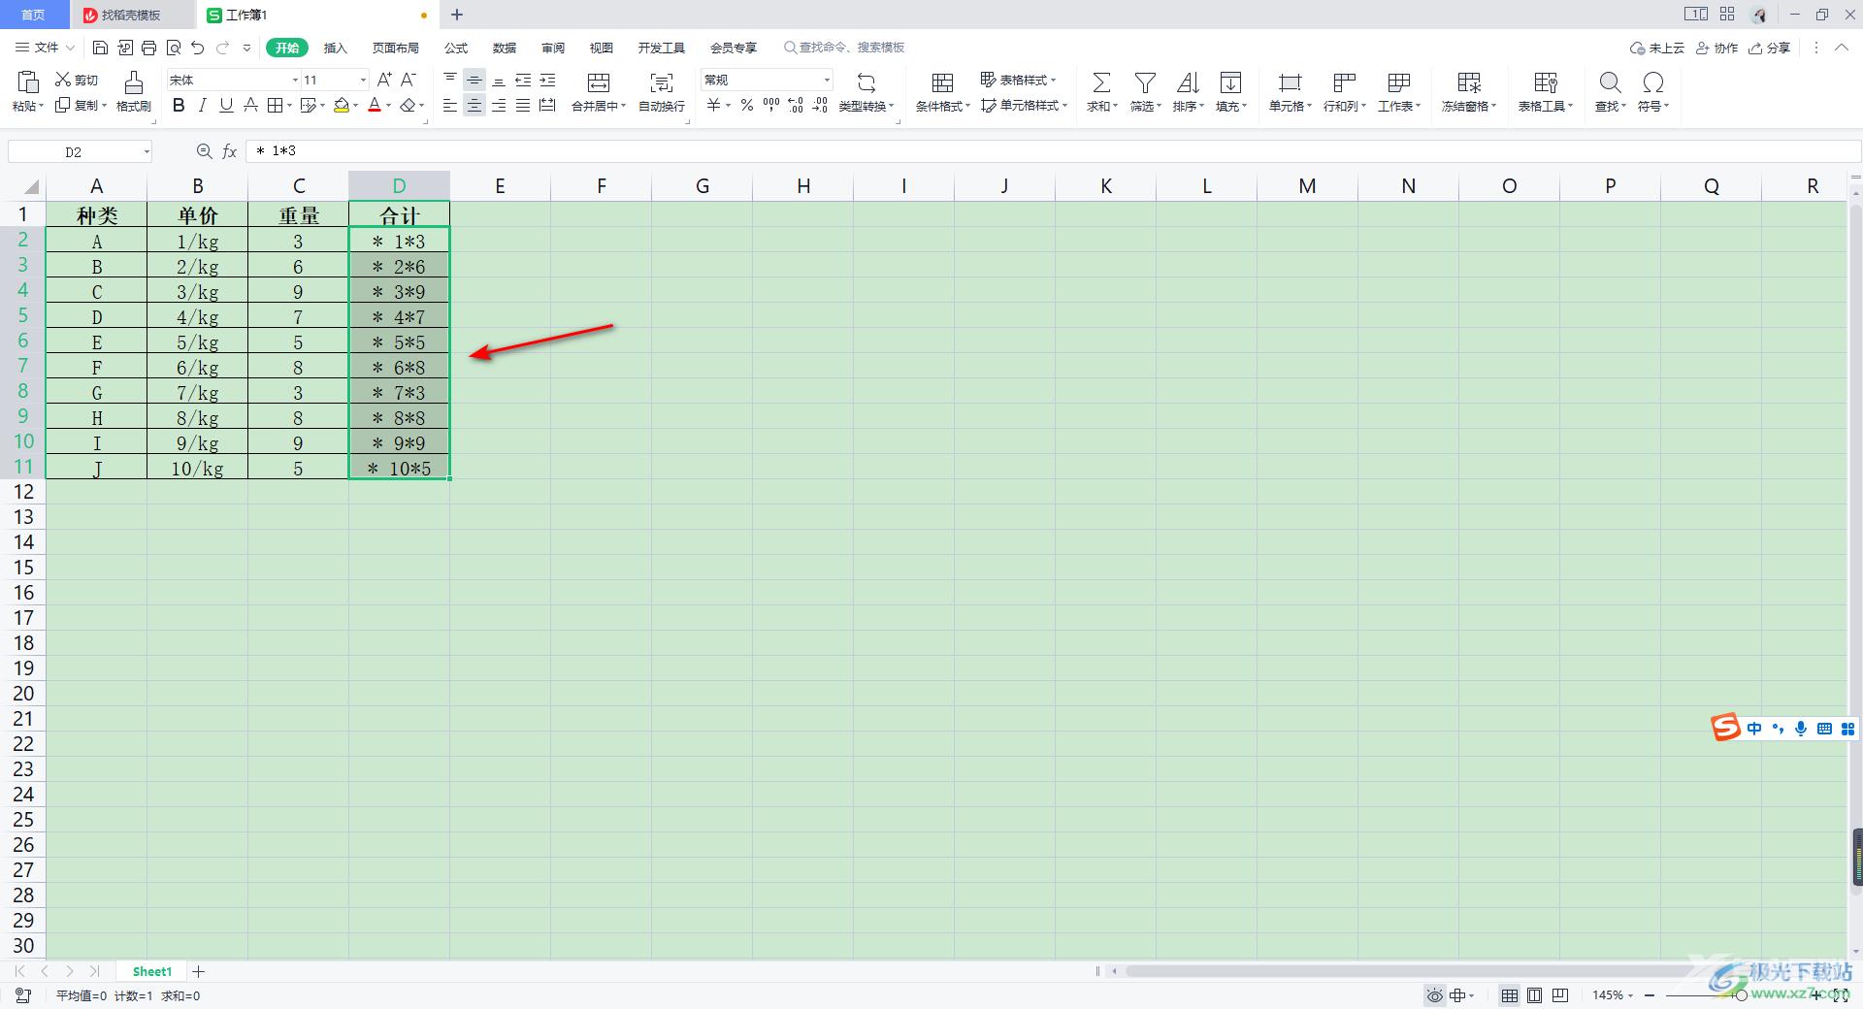
Task: Click the zoom slider handle
Action: [x=1741, y=995]
